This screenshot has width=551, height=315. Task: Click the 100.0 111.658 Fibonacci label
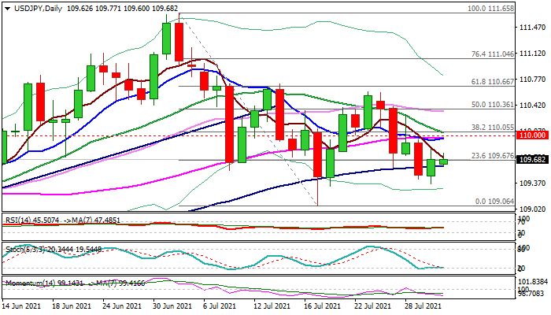click(x=490, y=9)
